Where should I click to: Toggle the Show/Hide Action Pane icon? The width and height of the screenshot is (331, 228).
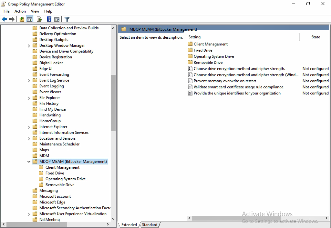[x=57, y=19]
